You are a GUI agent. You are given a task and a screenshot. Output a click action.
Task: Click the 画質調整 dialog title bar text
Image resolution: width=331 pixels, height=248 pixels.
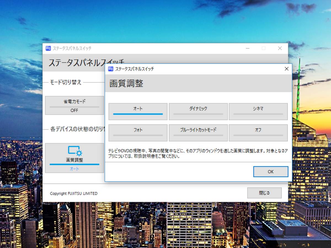click(x=134, y=69)
